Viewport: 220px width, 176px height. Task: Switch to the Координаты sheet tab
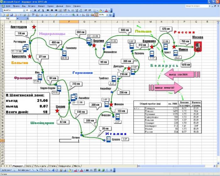pyautogui.click(x=64, y=166)
